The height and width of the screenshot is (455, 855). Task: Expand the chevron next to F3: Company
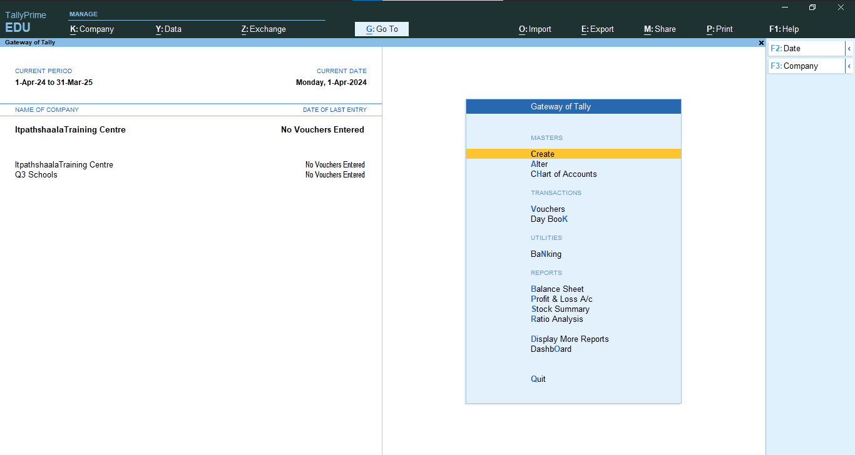tap(849, 66)
